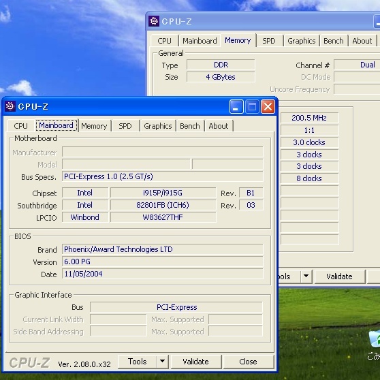380x380 pixels.
Task: Click the empty Current Link Width field
Action: [118, 319]
